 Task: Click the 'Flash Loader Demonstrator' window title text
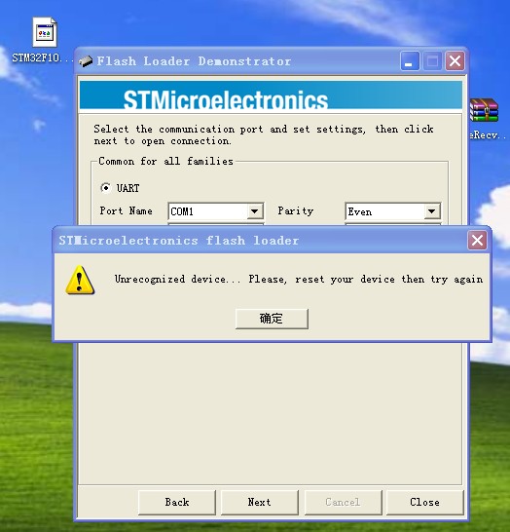[x=194, y=61]
